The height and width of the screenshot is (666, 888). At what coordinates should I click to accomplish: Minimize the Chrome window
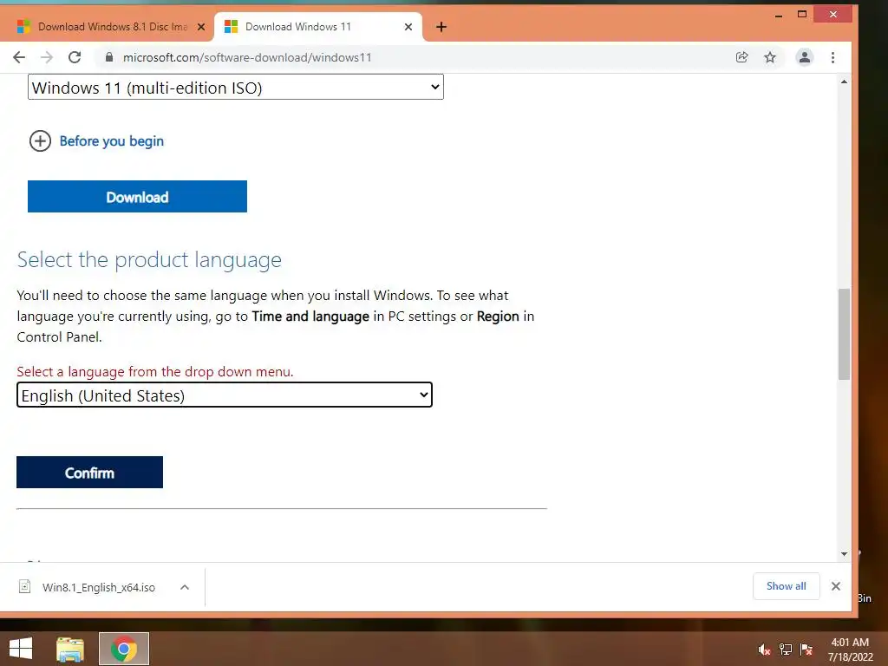779,15
